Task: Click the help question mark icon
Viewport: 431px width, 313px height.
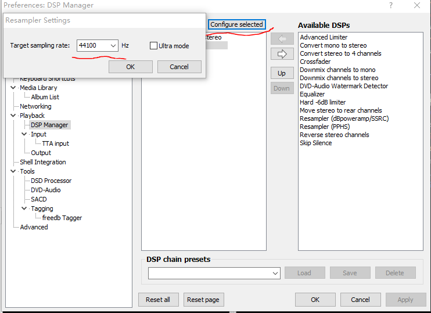Action: 389,5
